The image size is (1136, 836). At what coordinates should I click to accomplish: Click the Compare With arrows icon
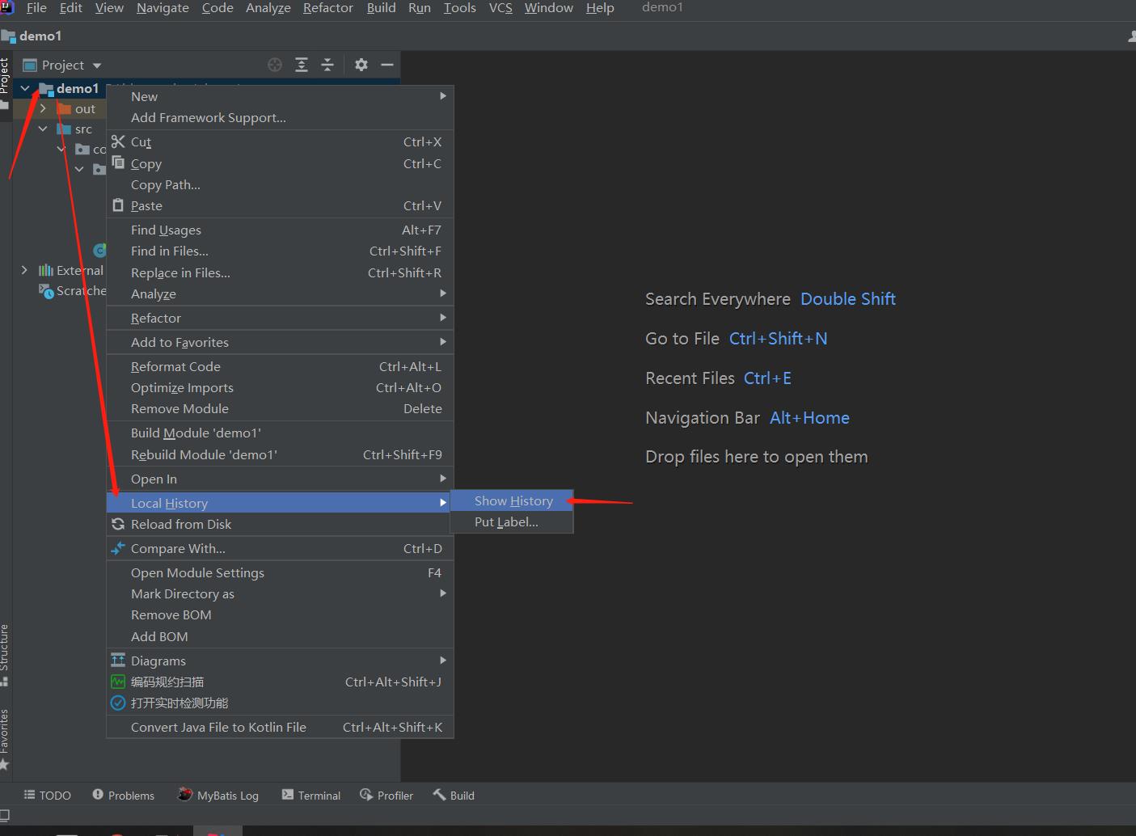(x=118, y=548)
